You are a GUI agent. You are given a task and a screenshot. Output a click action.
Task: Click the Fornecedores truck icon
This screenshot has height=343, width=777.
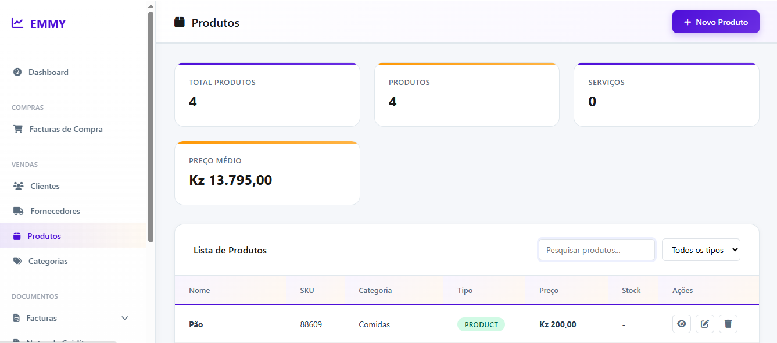click(x=18, y=211)
